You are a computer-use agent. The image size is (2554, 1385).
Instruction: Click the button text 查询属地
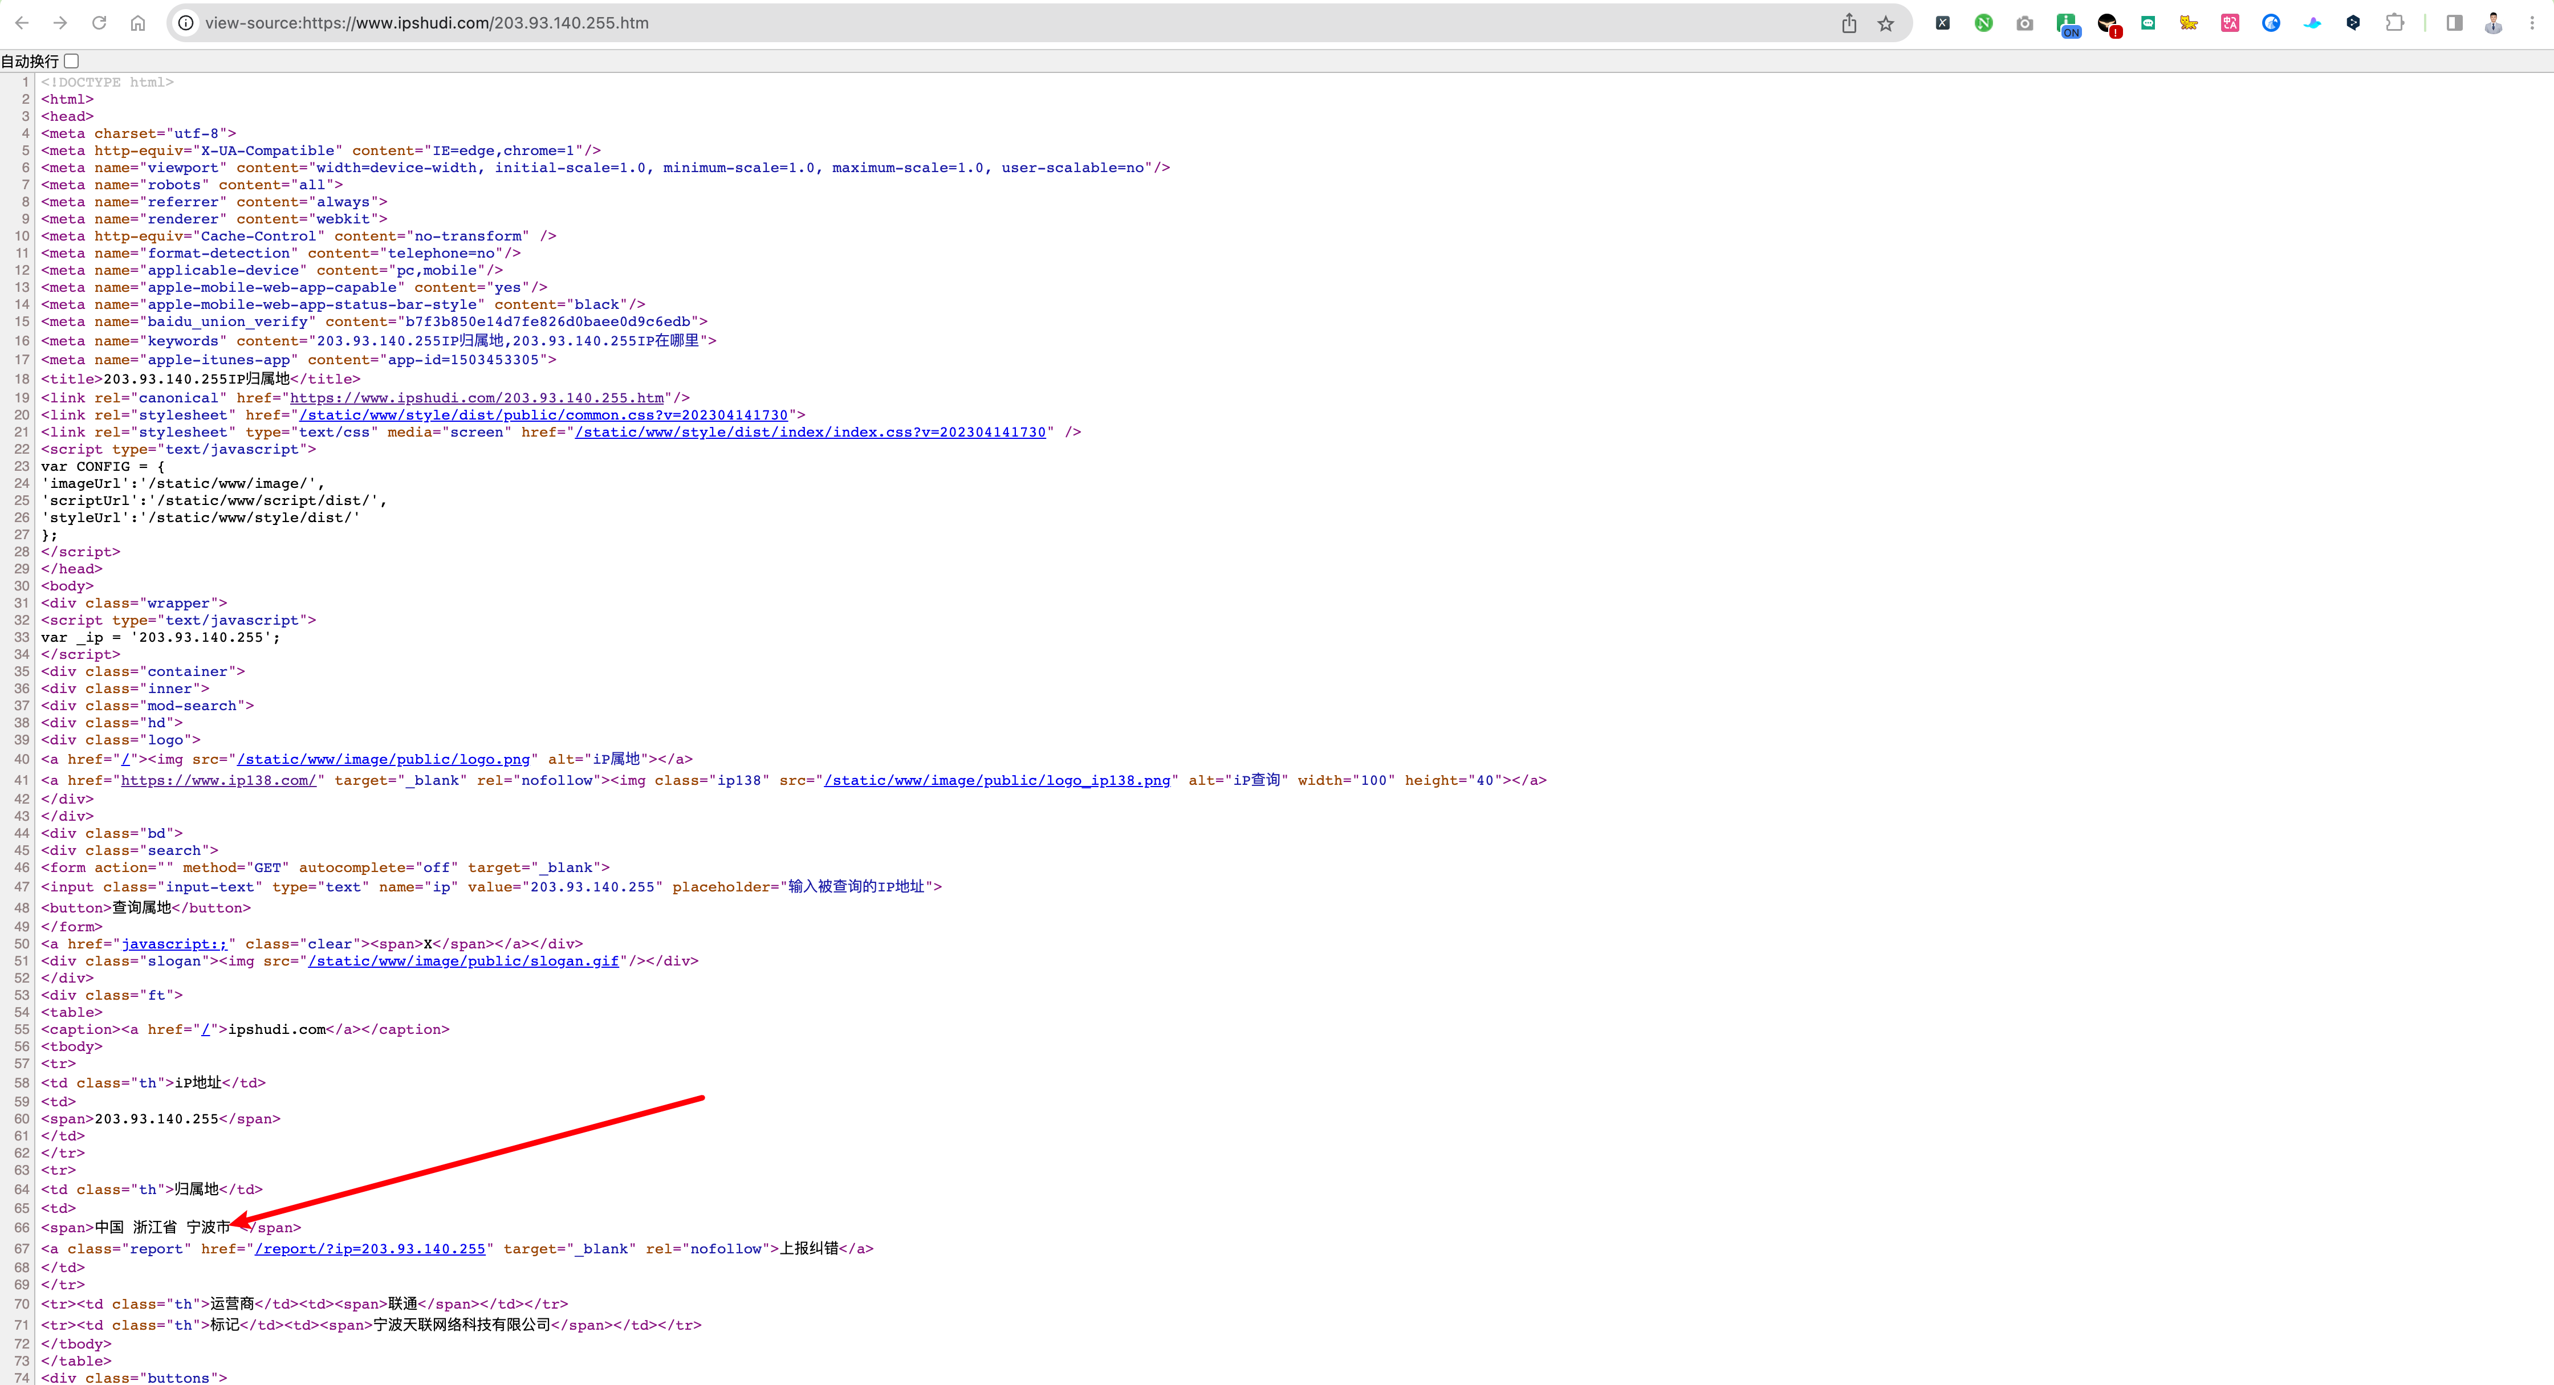pyautogui.click(x=142, y=907)
